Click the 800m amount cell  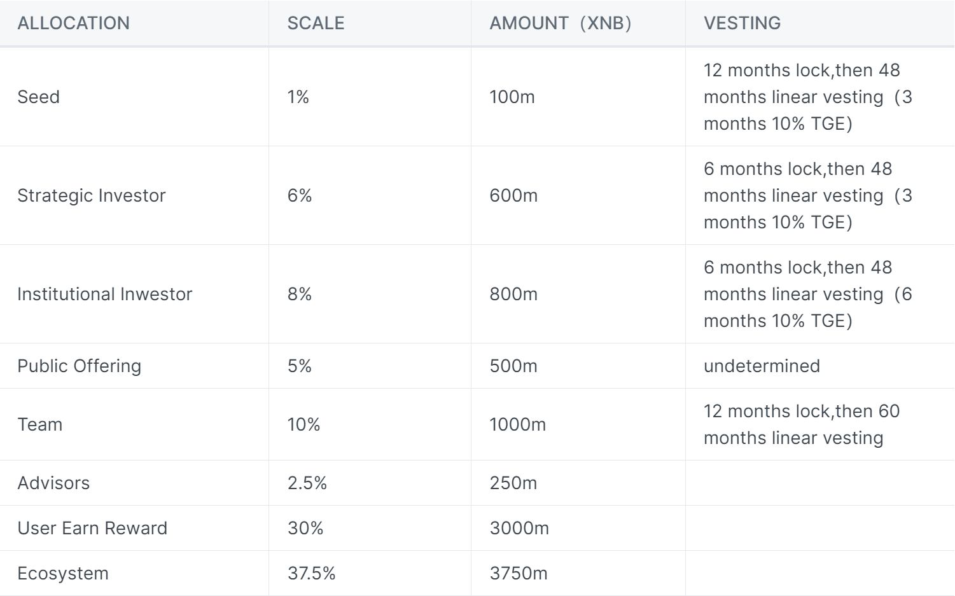coord(513,295)
